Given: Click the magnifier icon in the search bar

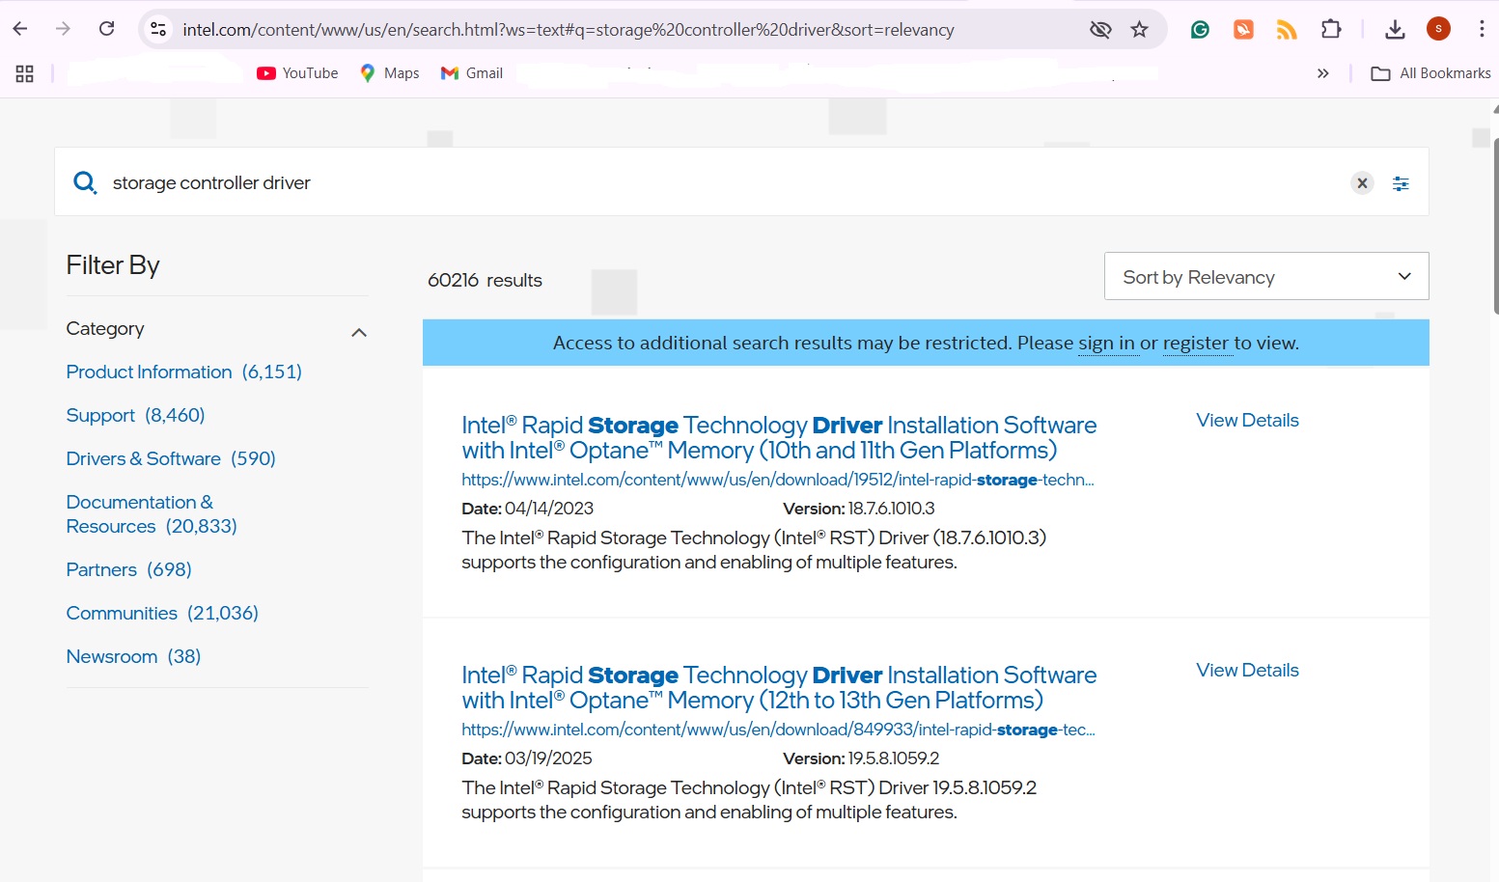Looking at the screenshot, I should (x=85, y=181).
